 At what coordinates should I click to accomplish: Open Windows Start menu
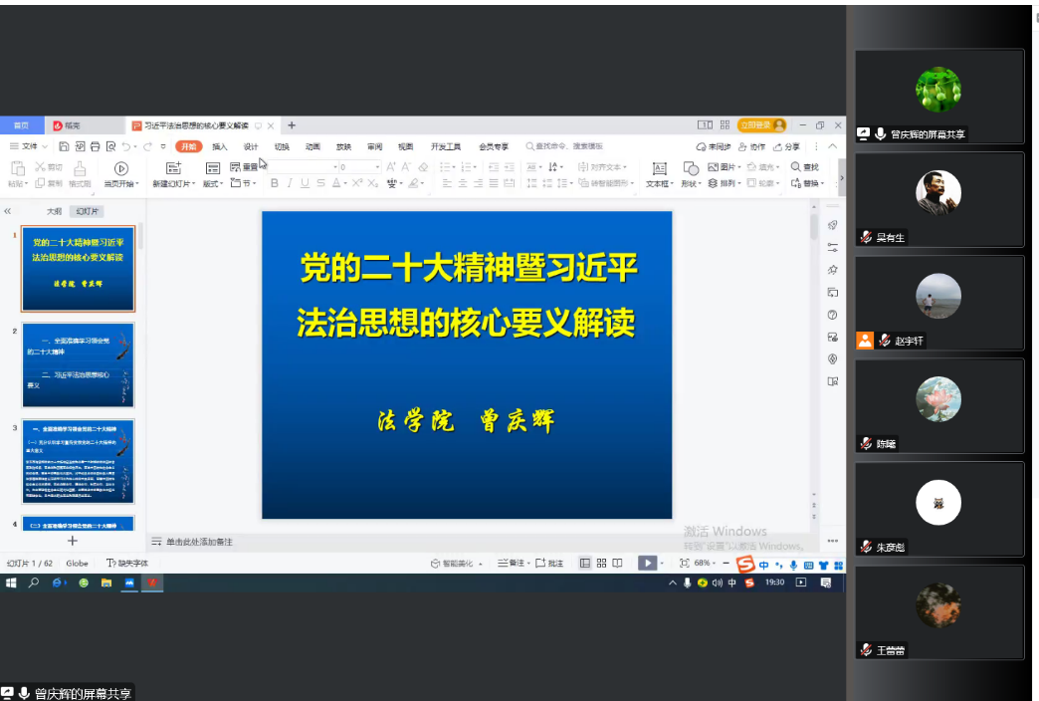coord(11,583)
